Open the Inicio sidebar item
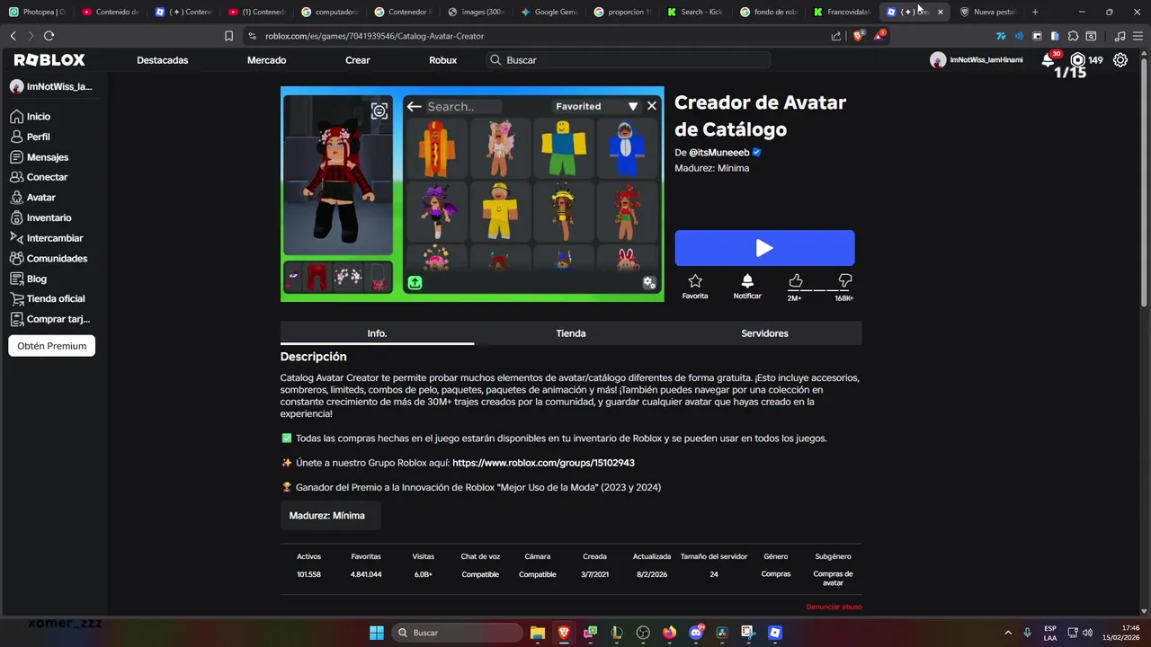The image size is (1151, 647). [x=31, y=117]
